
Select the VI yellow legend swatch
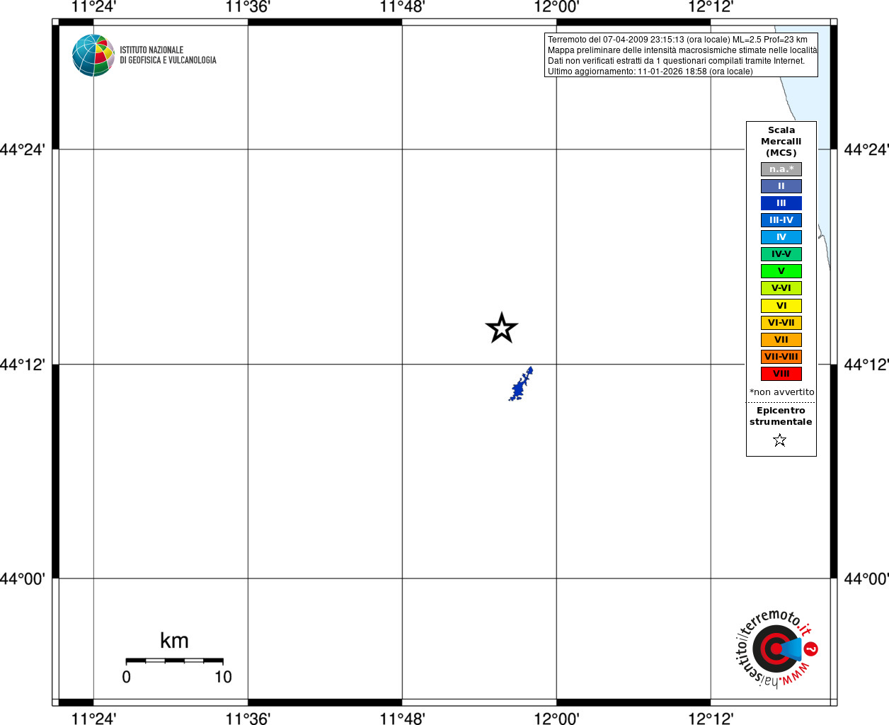click(781, 306)
